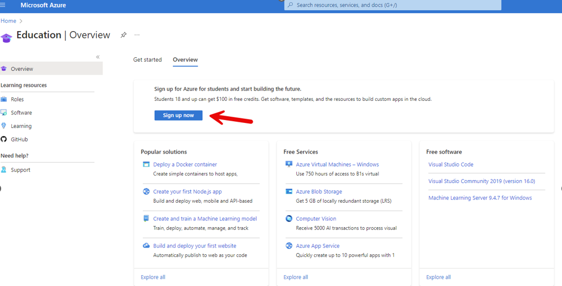Click the Sign up now button

tap(178, 116)
